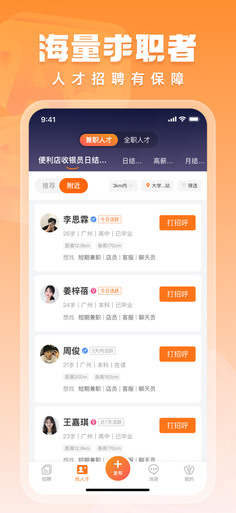The width and height of the screenshot is (236, 513).
Task: Open 王嘉琪's avatar photo
Action: tap(50, 425)
